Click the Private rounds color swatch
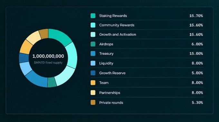Image resolution: width=219 pixels, height=122 pixels. pyautogui.click(x=93, y=102)
